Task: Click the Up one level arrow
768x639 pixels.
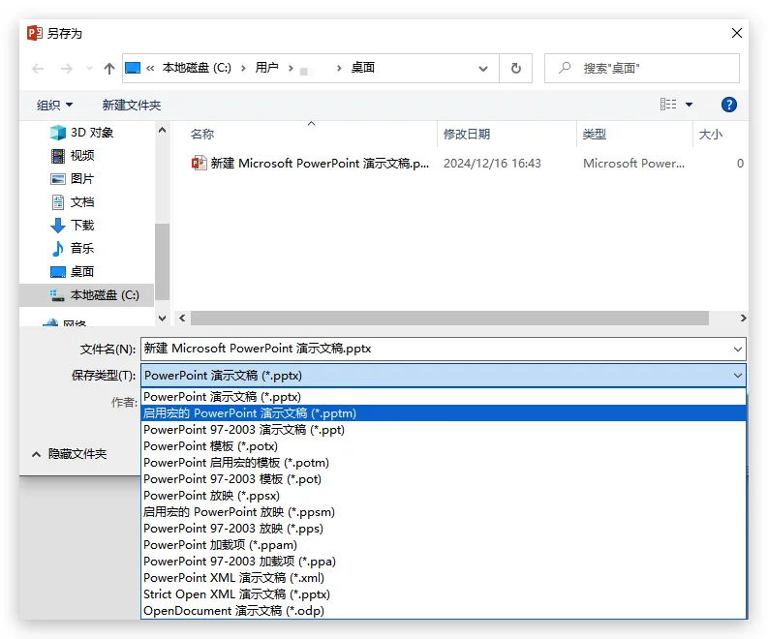Action: pos(109,69)
